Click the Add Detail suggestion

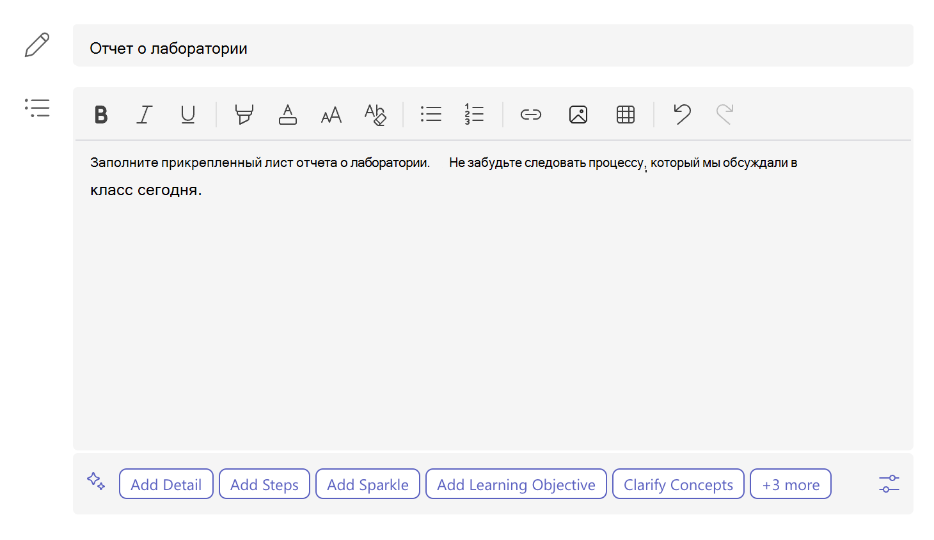point(166,484)
